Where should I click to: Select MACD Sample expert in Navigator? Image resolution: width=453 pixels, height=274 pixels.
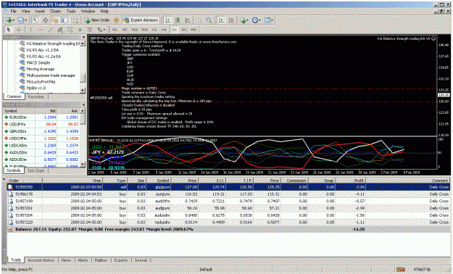[x=38, y=63]
